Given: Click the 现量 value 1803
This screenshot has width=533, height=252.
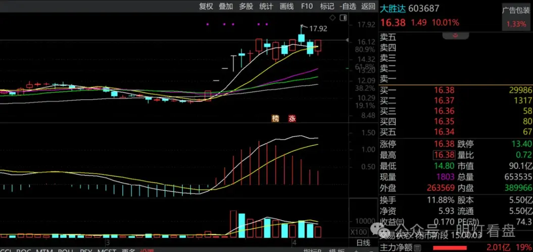Looking at the screenshot, I should click(446, 177).
